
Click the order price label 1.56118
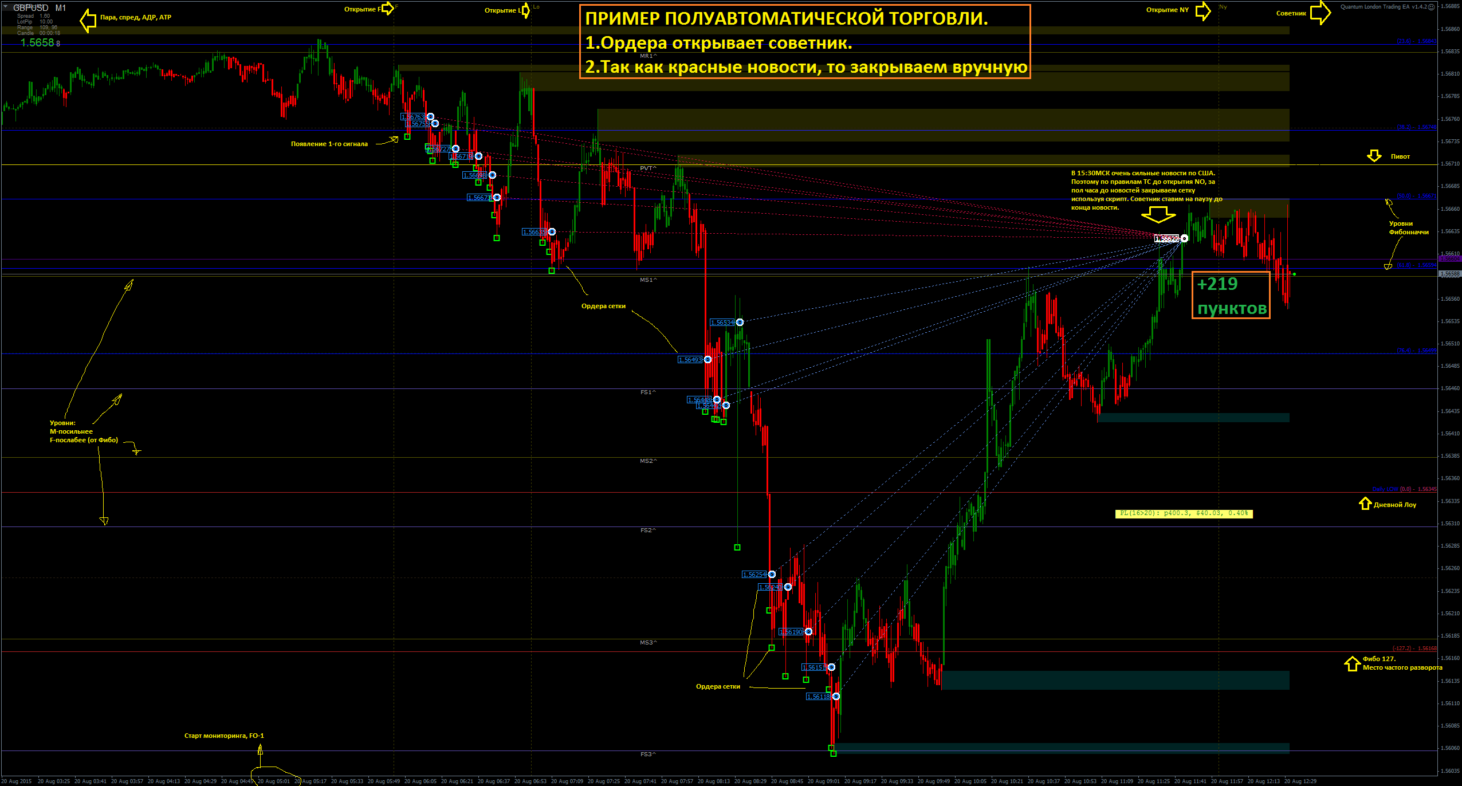click(818, 697)
